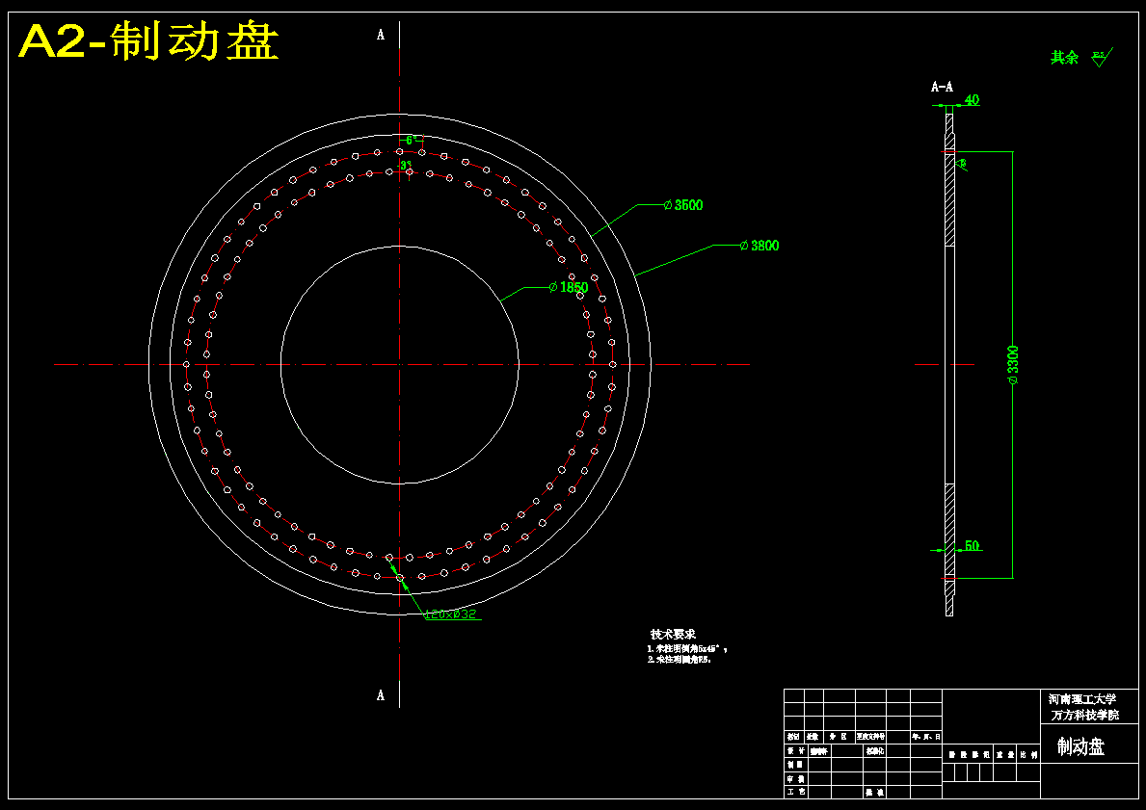
Task: Click the '年、月、日' date cell
Action: pyautogui.click(x=926, y=737)
